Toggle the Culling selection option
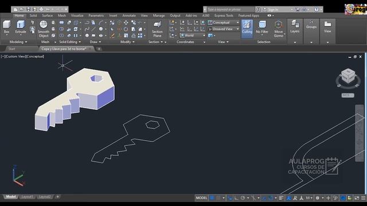Image resolution: width=367 pixels, height=206 pixels. pos(247,29)
